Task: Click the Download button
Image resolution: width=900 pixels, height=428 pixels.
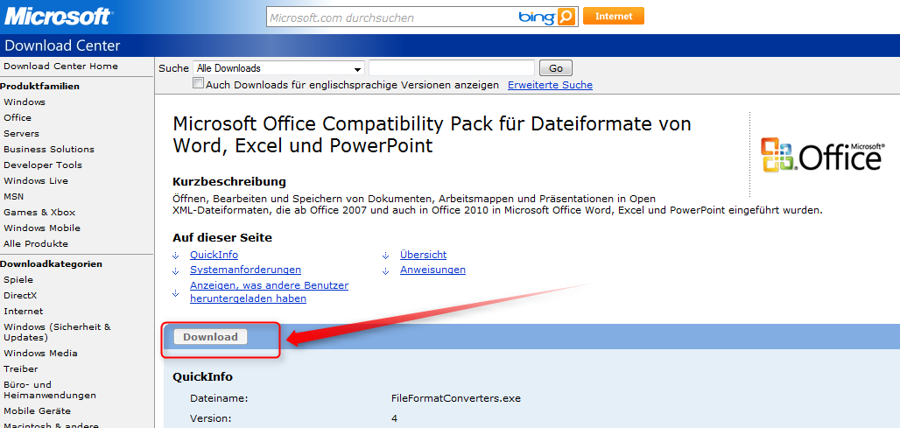Action: 210,337
